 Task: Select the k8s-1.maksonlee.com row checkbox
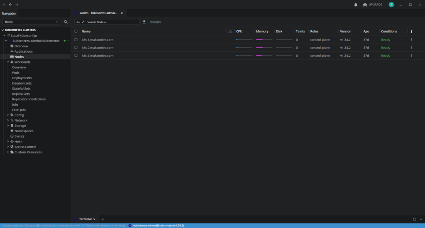point(76,40)
